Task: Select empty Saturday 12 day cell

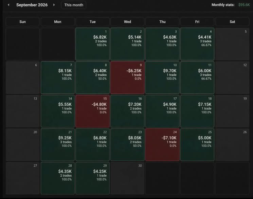Action: pyautogui.click(x=232, y=78)
